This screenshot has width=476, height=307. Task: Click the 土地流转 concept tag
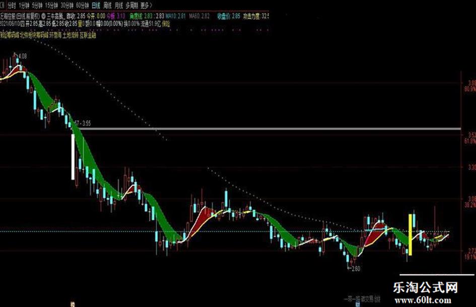pyautogui.click(x=71, y=35)
